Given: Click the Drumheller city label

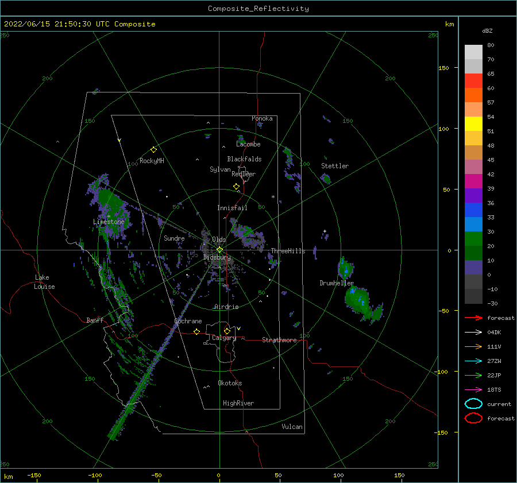Looking at the screenshot, I should pos(336,283).
